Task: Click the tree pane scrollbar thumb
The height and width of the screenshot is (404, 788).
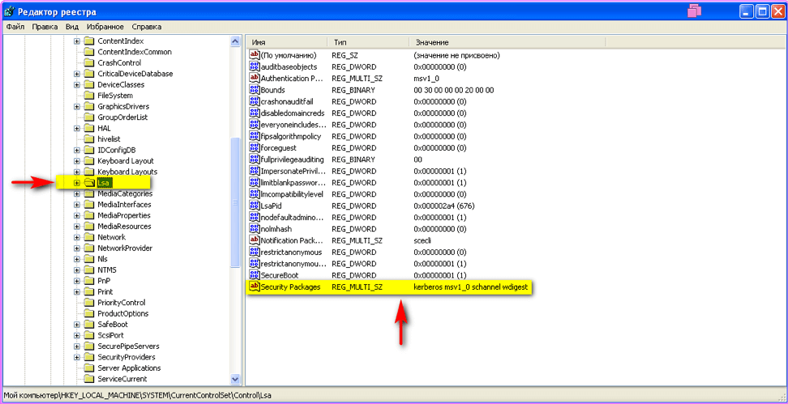Action: [234, 202]
